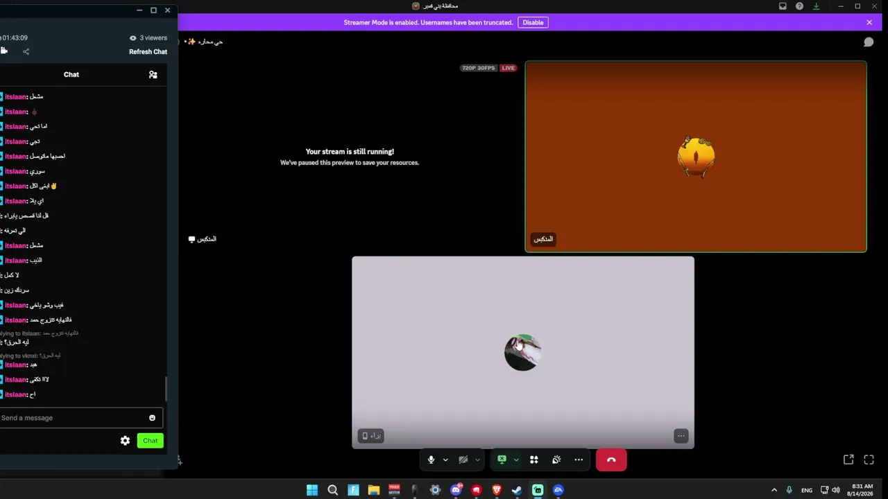Open the Kick streaming app taskbar icon
The width and height of the screenshot is (888, 499).
pyautogui.click(x=538, y=490)
